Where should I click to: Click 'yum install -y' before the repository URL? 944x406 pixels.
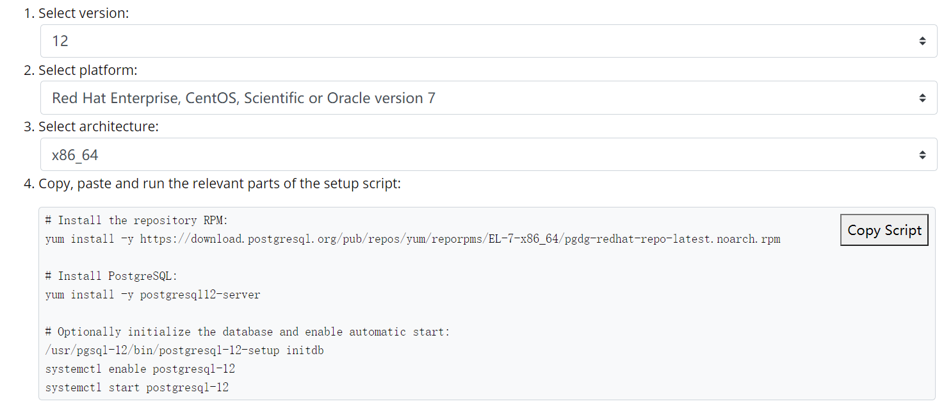(x=89, y=239)
